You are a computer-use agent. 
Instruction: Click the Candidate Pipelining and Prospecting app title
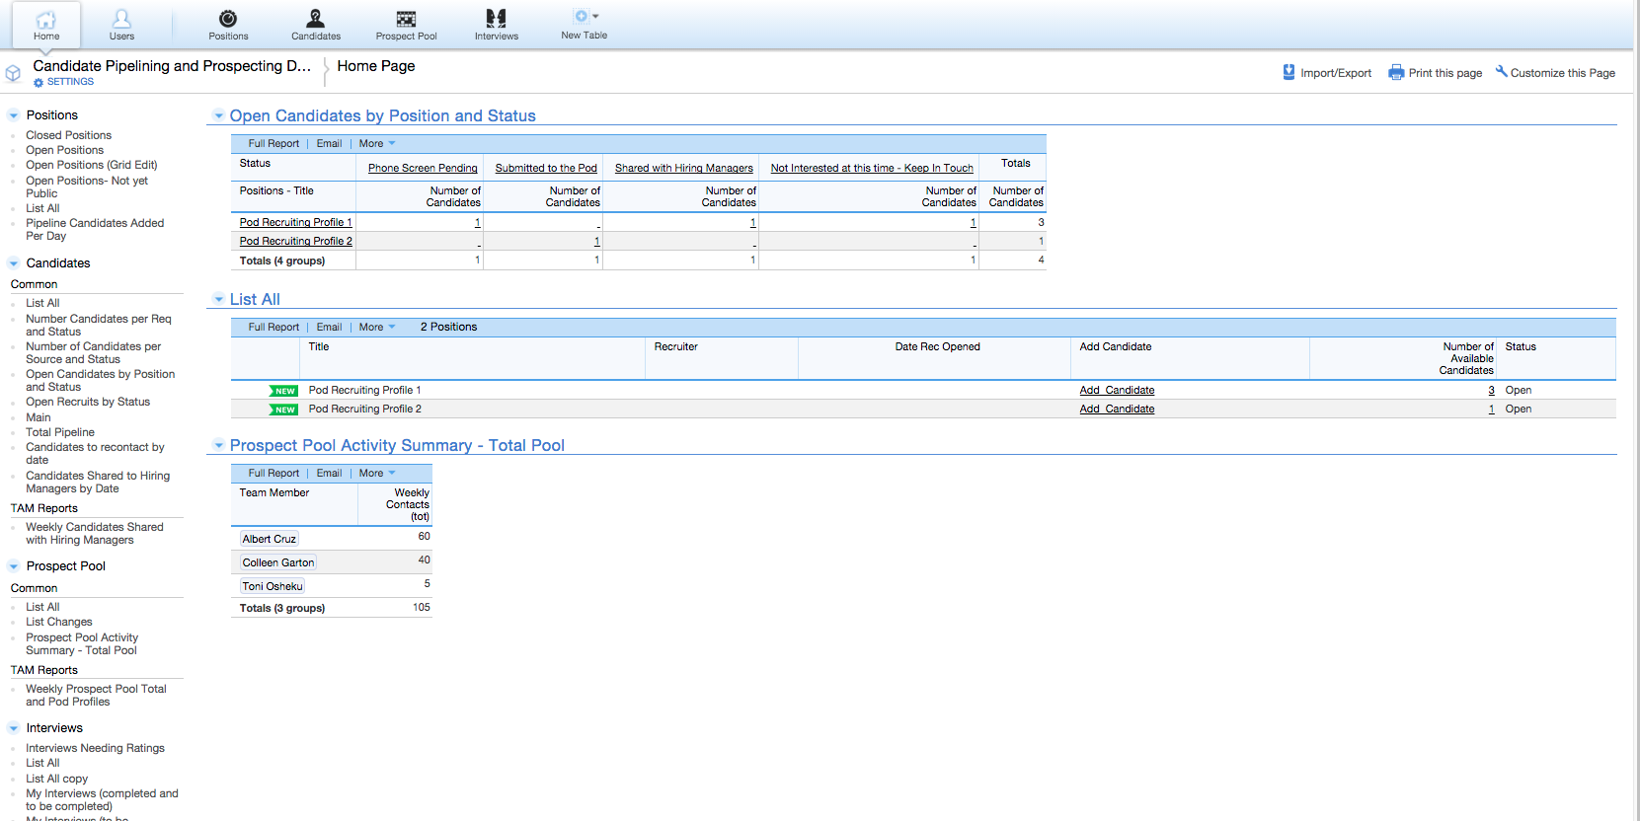172,66
